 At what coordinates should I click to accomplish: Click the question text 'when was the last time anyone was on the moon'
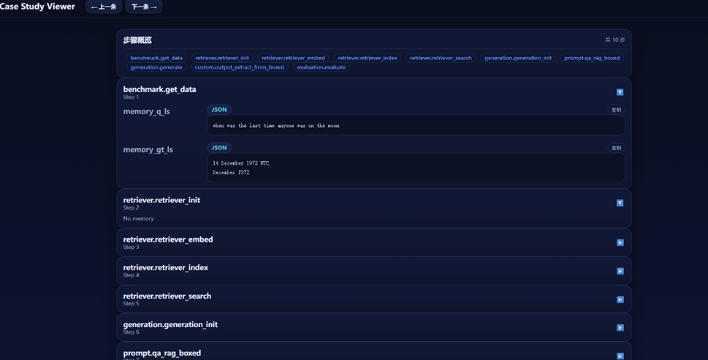click(x=276, y=126)
